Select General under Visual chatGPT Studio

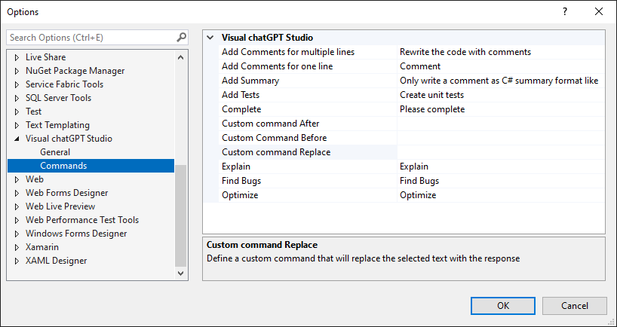[x=55, y=152]
